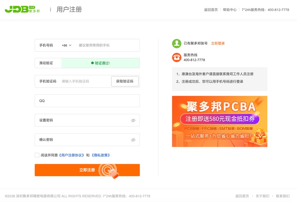297x202 pixels.
Task: Open the 《用户注册协议》 link
Action: click(71, 155)
